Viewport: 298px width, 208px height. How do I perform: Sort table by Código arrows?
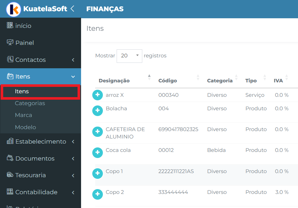198,77
